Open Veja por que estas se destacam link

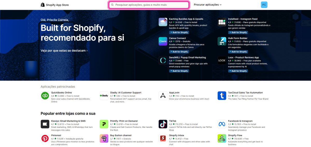(x=64, y=51)
